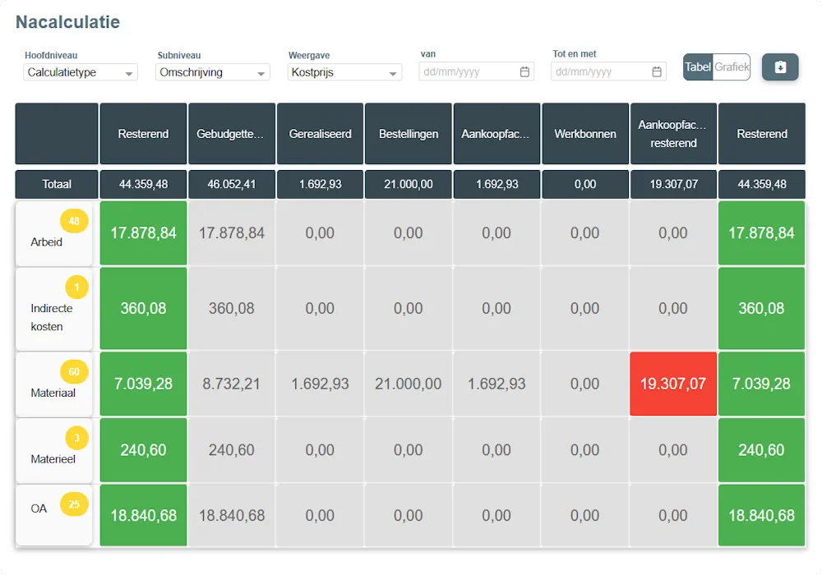
Task: Select the Arbeid row header
Action: point(54,233)
